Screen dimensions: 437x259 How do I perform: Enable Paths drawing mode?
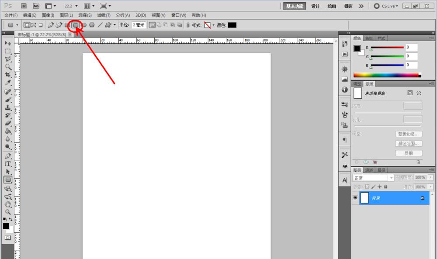34,25
